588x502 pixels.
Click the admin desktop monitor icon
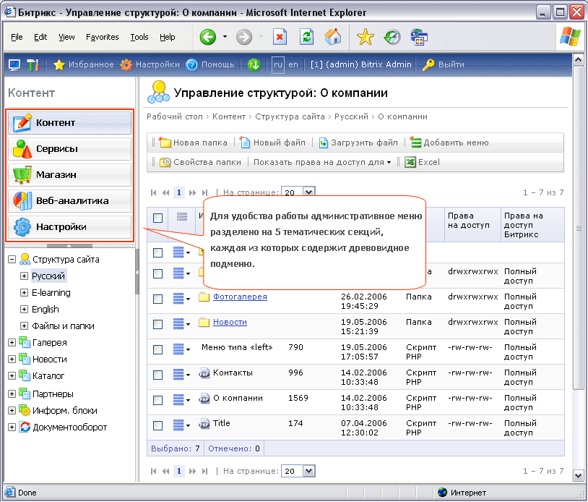[x=14, y=64]
